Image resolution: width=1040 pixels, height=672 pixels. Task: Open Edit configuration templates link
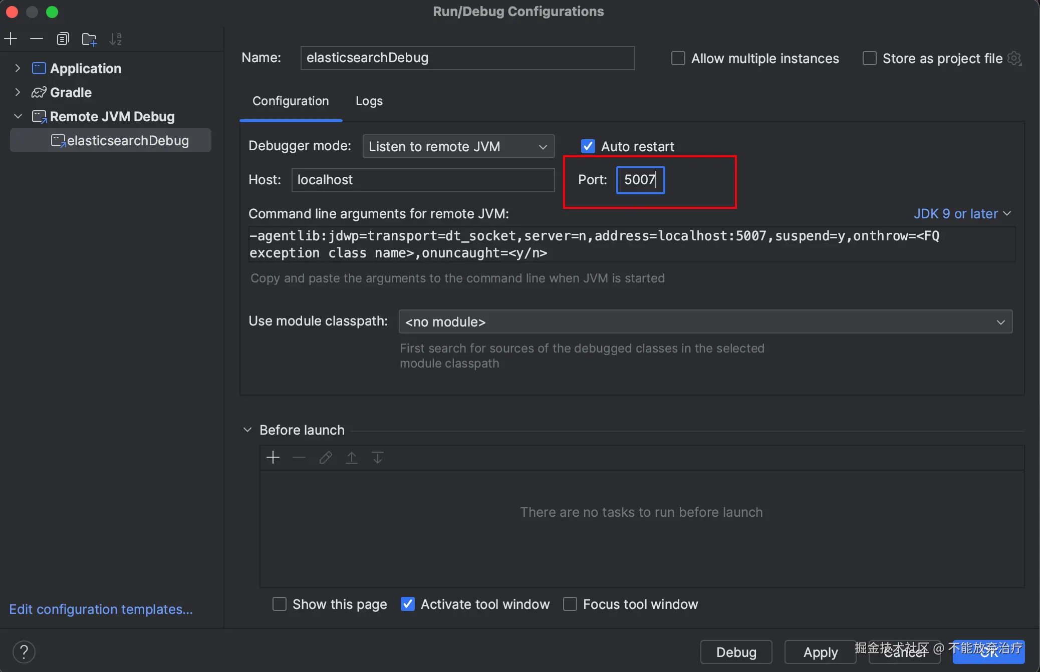point(101,609)
